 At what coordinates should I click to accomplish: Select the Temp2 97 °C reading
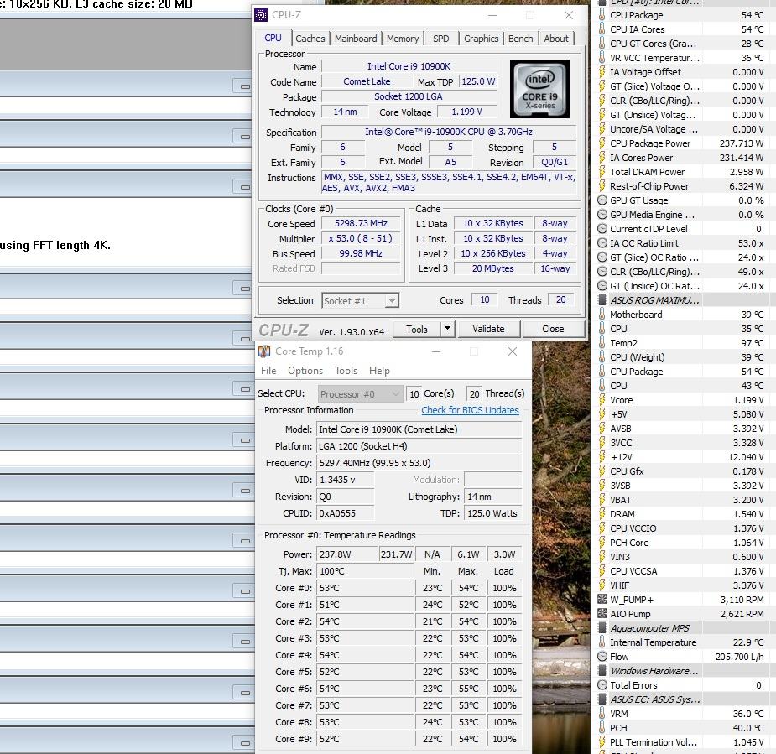(753, 343)
